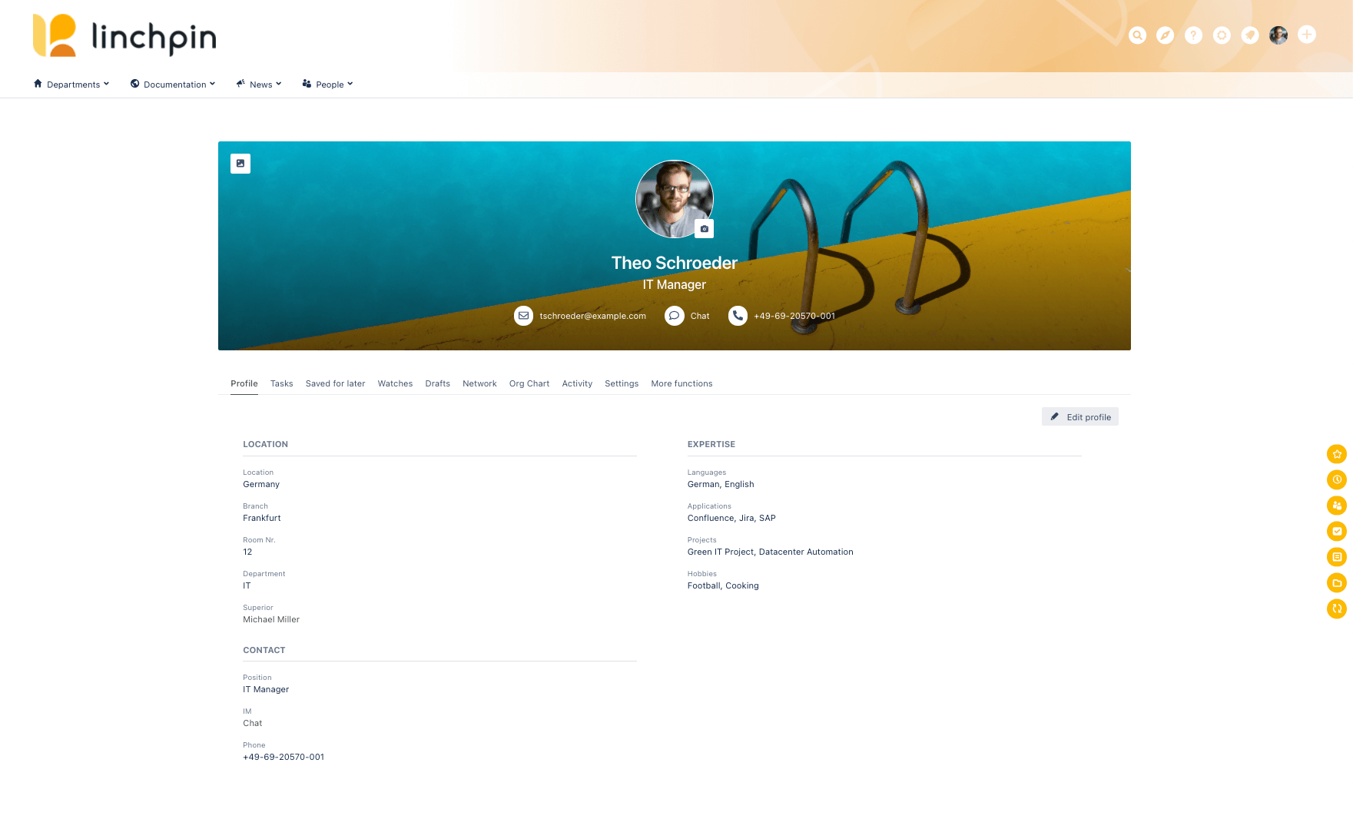The image size is (1353, 829).
Task: Click the languages value German, English
Action: click(721, 484)
